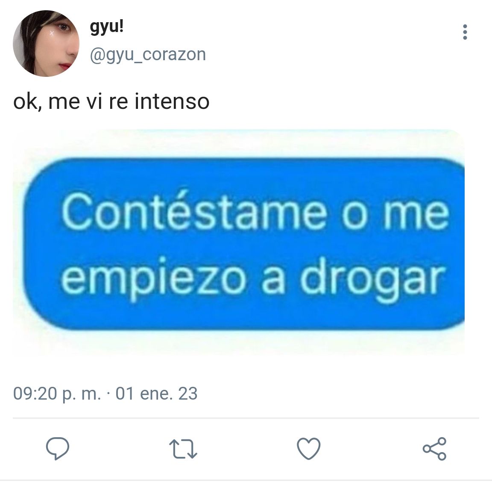Open the three-dot overflow menu
The image size is (492, 488).
[x=465, y=32]
